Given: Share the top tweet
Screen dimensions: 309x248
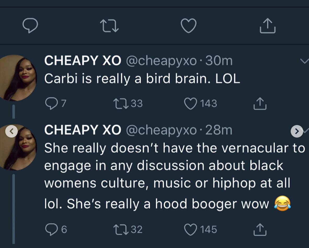Looking at the screenshot, I should click(x=267, y=26).
